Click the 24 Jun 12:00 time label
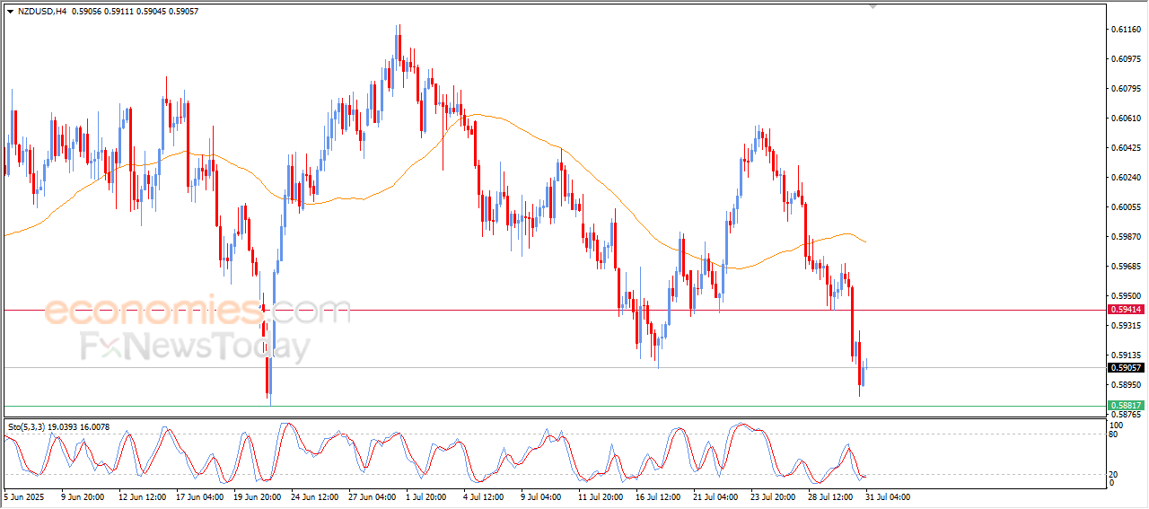The height and width of the screenshot is (509, 1149). pyautogui.click(x=315, y=496)
